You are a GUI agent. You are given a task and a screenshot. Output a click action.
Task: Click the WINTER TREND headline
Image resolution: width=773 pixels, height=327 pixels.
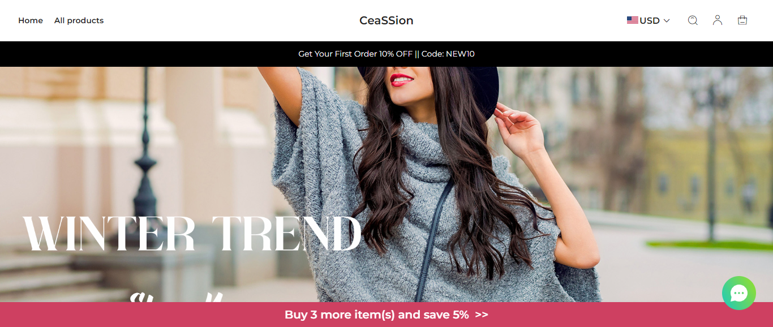[192, 234]
